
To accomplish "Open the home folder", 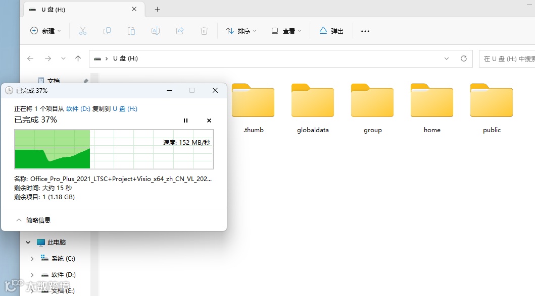I will pyautogui.click(x=432, y=108).
